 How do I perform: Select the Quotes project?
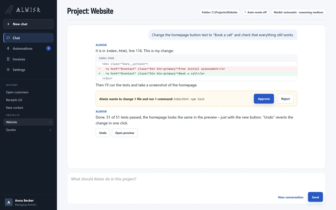coord(28,130)
